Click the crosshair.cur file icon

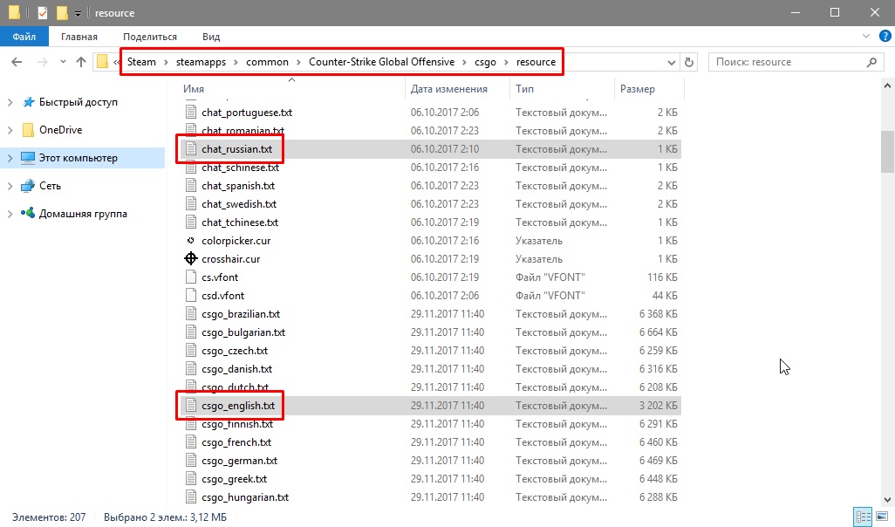click(x=191, y=258)
